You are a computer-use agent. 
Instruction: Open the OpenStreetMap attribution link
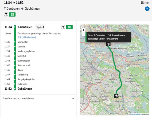(x=135, y=114)
